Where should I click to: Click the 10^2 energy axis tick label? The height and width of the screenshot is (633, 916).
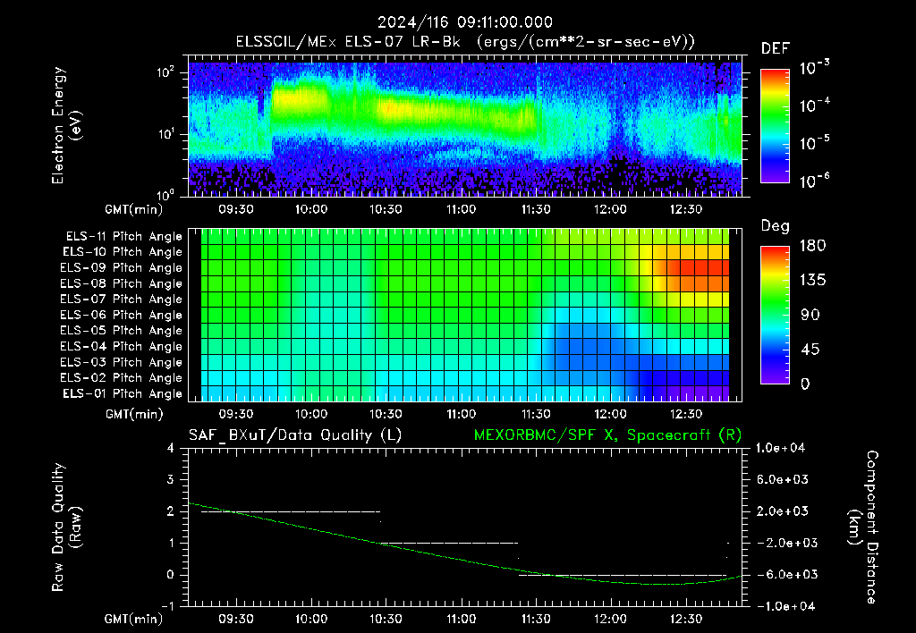[165, 73]
